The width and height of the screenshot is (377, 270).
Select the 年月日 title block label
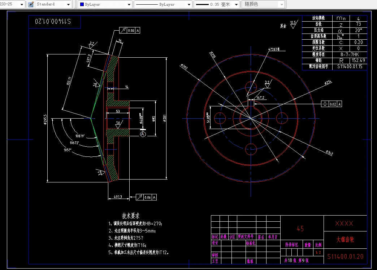[x=273, y=237]
